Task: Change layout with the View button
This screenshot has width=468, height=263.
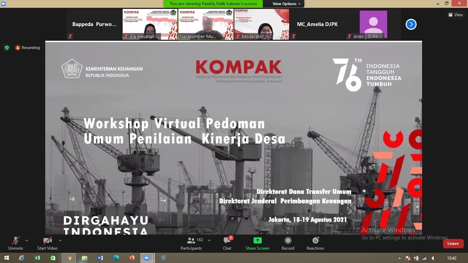Action: (x=455, y=15)
